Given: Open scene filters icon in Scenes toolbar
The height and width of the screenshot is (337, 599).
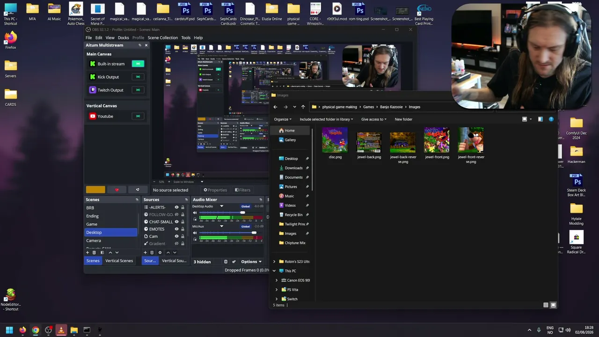Looking at the screenshot, I should [x=102, y=253].
